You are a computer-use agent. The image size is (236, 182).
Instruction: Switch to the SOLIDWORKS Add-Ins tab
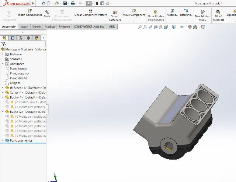click(89, 27)
